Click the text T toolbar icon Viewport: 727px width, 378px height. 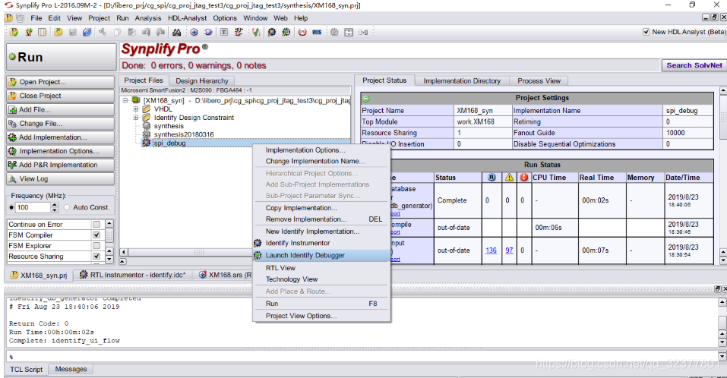pos(224,32)
